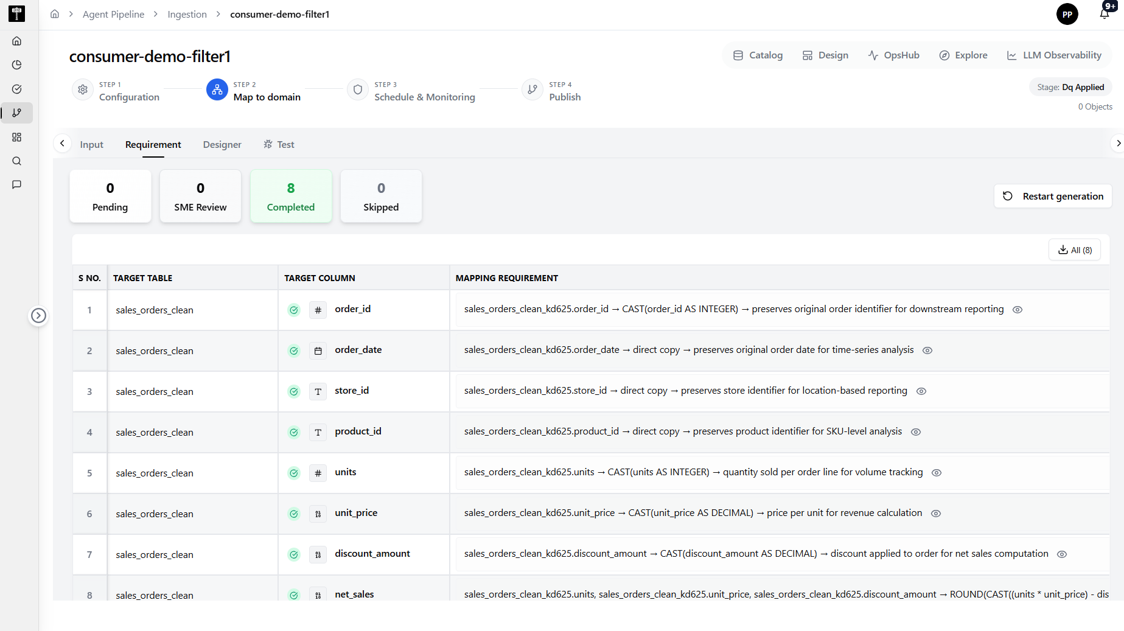This screenshot has height=631, width=1124.
Task: Filter by the Completed card
Action: 291,196
